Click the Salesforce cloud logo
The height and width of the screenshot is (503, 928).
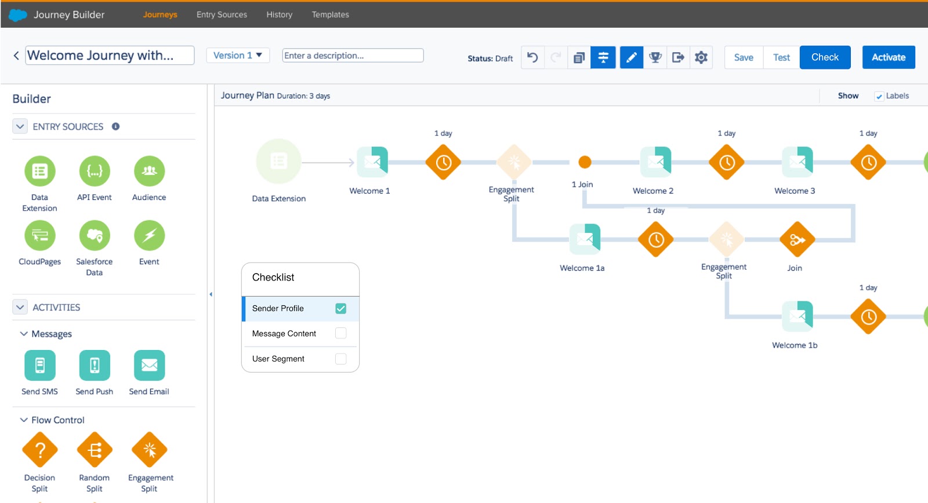(18, 15)
